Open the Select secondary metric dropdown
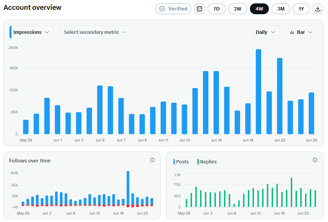Viewport: 328px width, 222px height. [x=95, y=32]
